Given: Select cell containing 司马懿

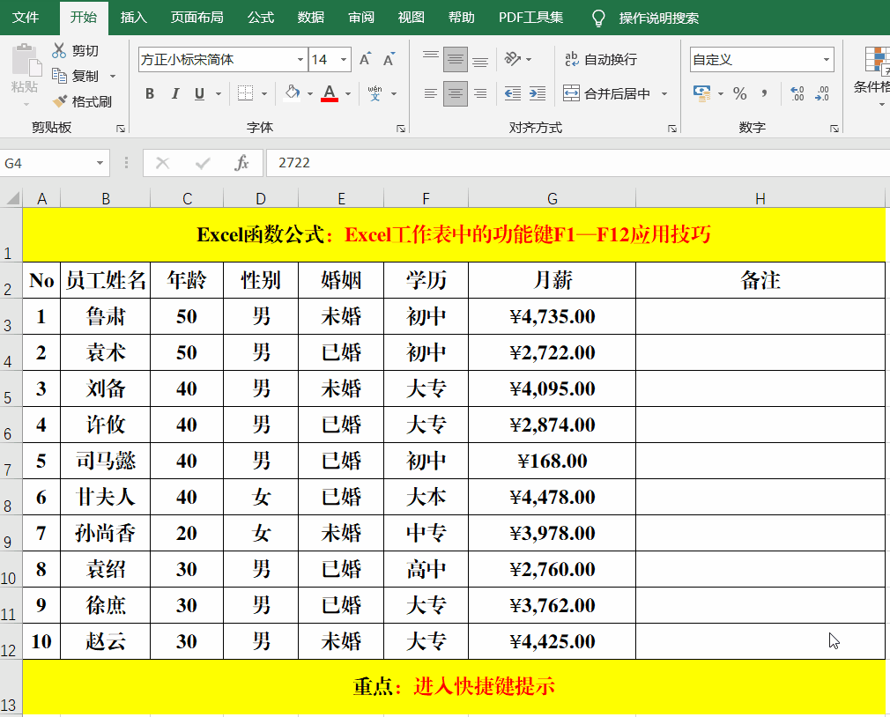Looking at the screenshot, I should point(106,461).
